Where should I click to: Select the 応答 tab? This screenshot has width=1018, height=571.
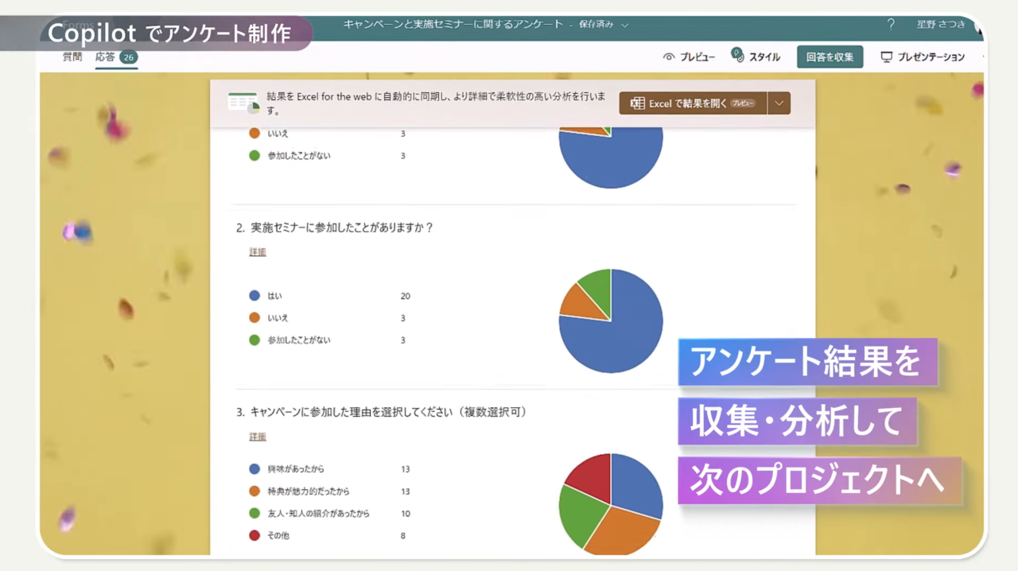pyautogui.click(x=116, y=57)
